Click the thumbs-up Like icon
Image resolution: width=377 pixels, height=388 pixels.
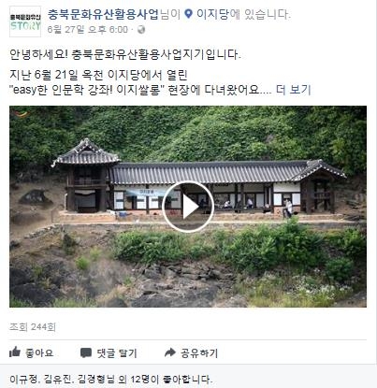15,352
